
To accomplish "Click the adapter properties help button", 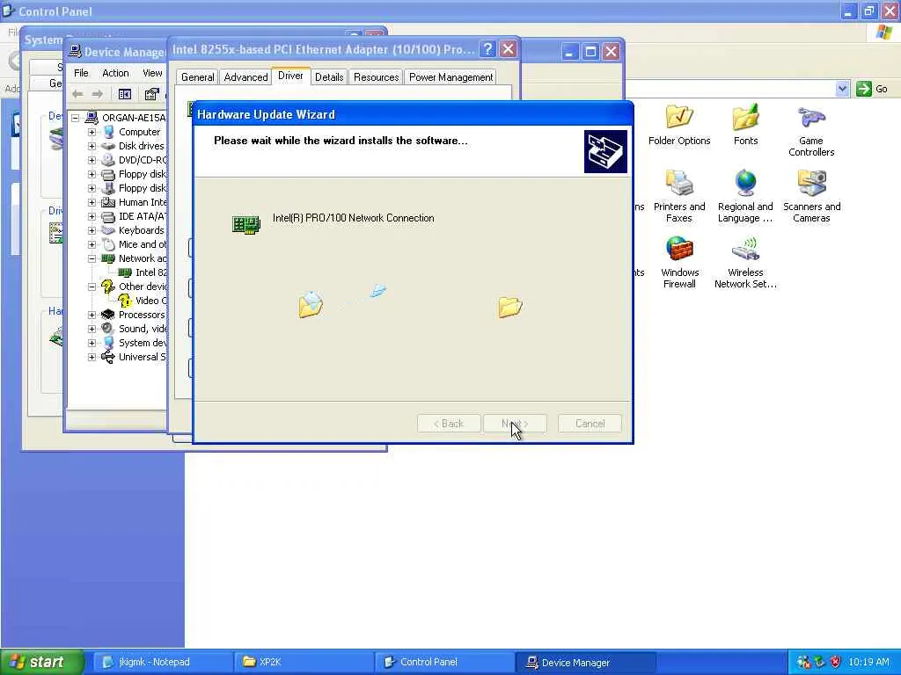I will (x=487, y=49).
